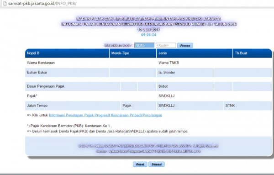
Task: Click the 'STNK :' cell
Action: (248, 106)
